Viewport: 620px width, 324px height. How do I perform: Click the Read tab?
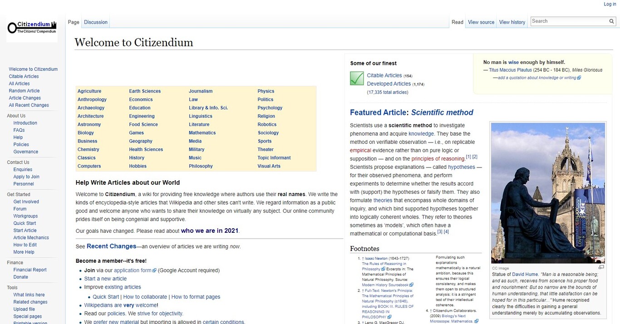(457, 22)
